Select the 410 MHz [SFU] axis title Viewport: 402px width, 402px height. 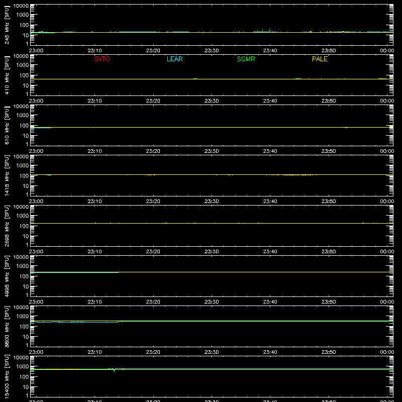7,75
